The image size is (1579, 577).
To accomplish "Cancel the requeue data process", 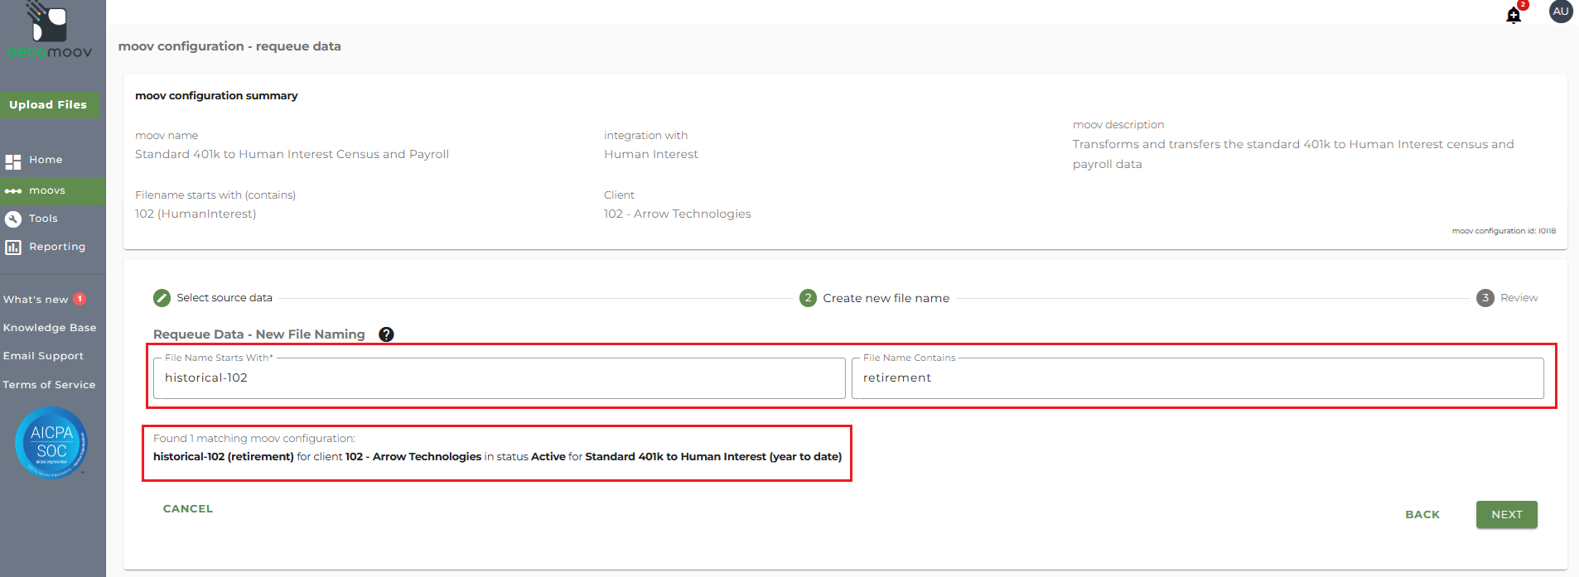I will click(188, 509).
